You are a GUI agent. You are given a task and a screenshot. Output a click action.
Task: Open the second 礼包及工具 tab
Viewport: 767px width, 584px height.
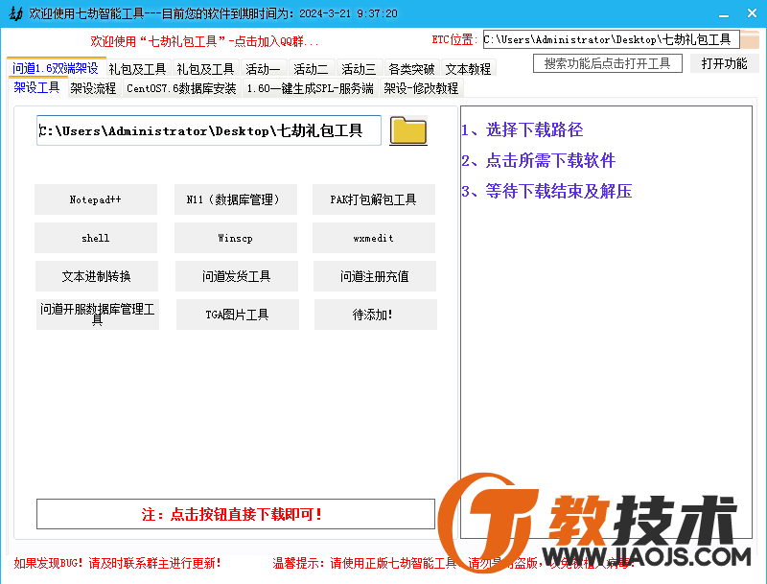[205, 68]
